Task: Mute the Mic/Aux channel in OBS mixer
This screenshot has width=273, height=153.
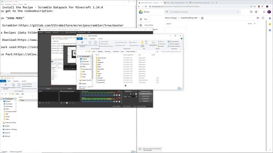Action: (x=117, y=102)
